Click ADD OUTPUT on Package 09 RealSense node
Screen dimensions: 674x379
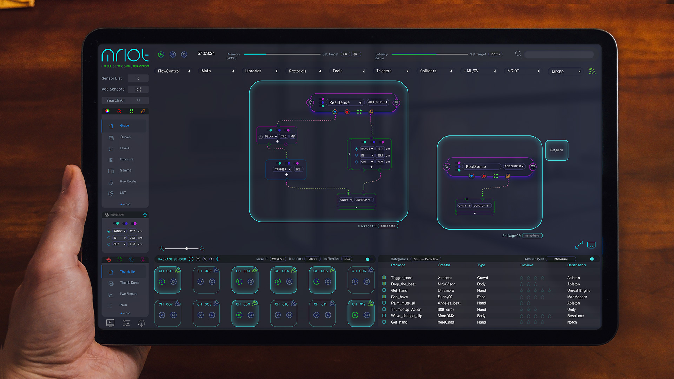pos(514,166)
